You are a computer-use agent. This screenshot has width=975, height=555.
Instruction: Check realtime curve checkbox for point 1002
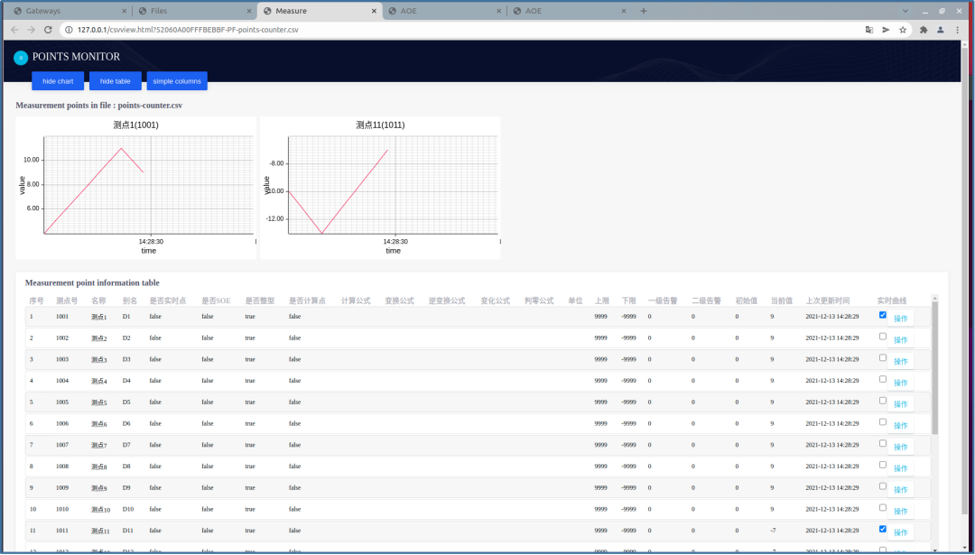(x=882, y=337)
